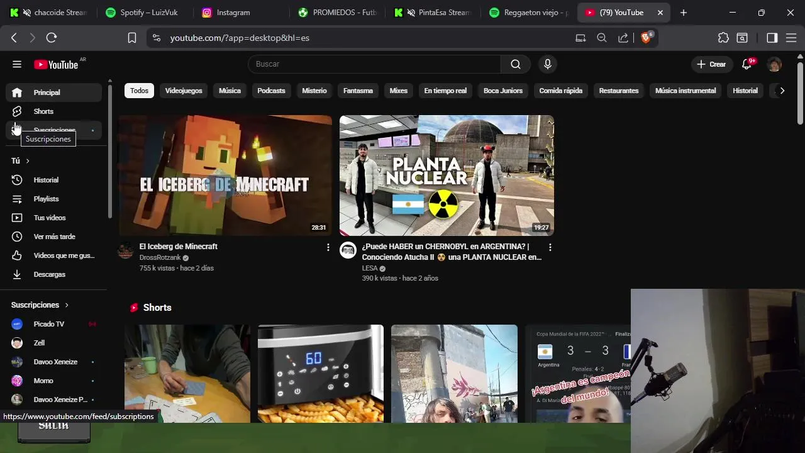Click the Shorts icon in sidebar
Image resolution: width=805 pixels, height=453 pixels.
[x=17, y=111]
